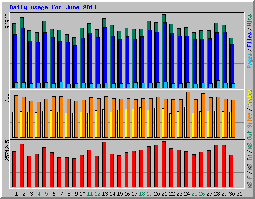
Task: Click the 3001 visits axis value
Action: coord(7,97)
